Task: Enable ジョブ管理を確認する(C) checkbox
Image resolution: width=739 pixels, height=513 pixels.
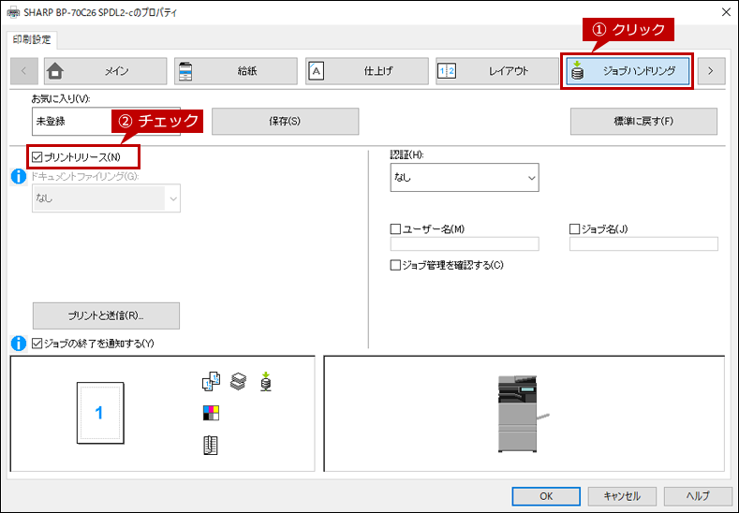Action: [x=395, y=265]
